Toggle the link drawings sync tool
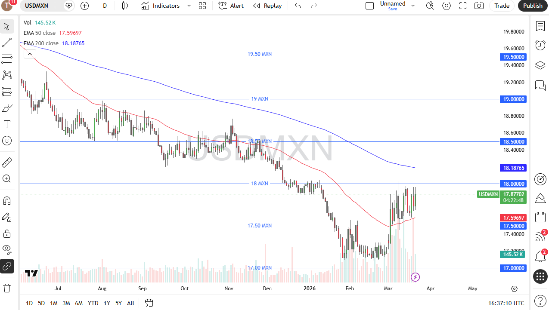Image resolution: width=549 pixels, height=310 pixels. [x=7, y=266]
